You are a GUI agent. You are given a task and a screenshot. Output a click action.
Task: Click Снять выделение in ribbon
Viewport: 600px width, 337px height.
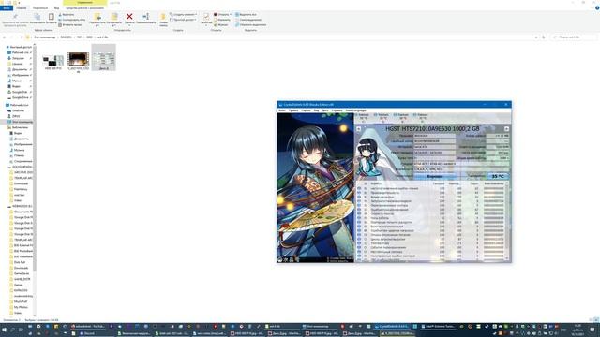coord(248,20)
